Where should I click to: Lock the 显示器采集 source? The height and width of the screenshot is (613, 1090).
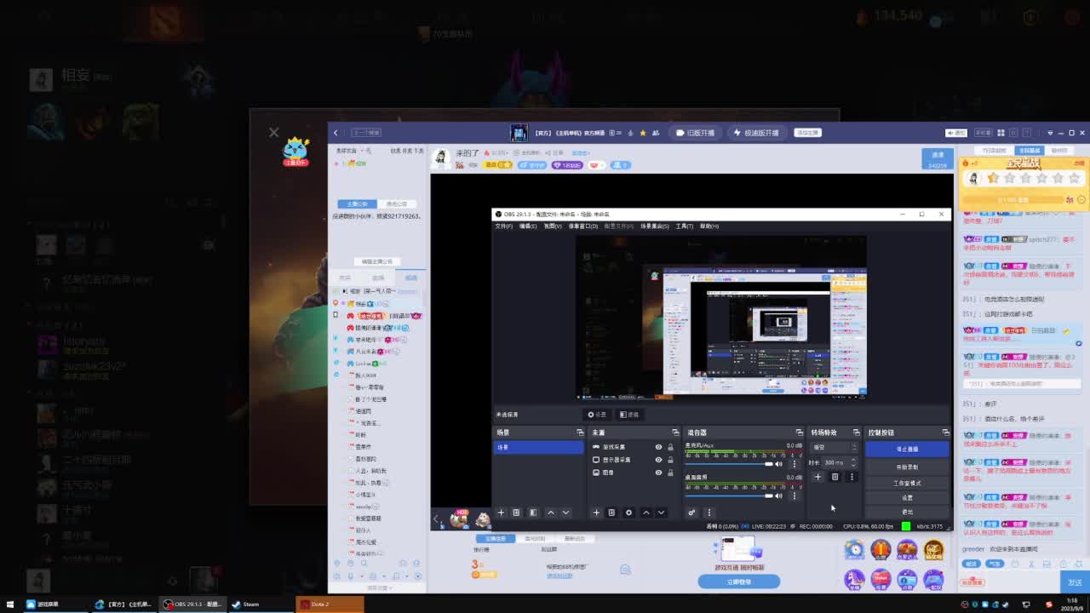click(670, 460)
